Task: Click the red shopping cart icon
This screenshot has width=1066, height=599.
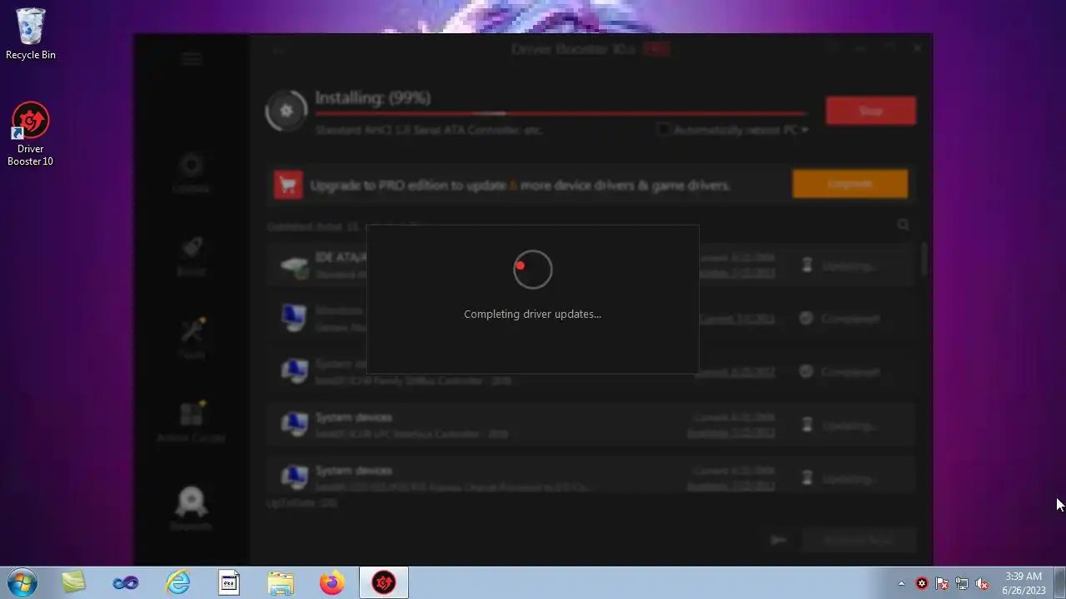Action: pos(288,184)
